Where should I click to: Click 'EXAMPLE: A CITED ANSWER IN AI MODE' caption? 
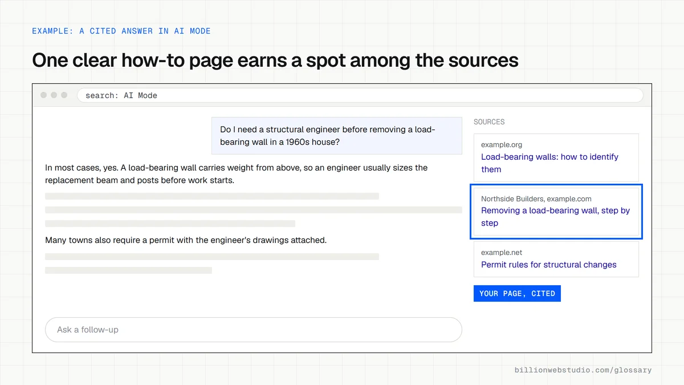click(x=121, y=31)
